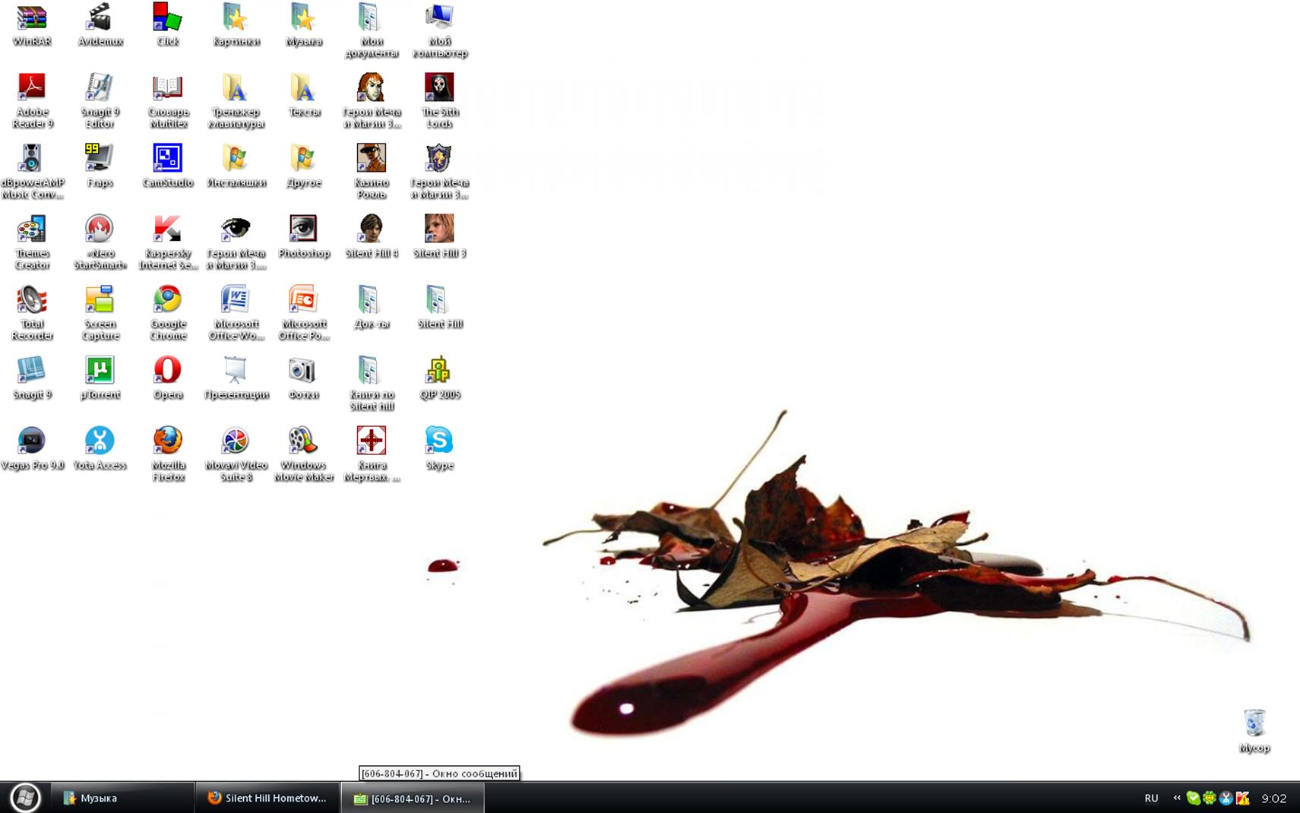This screenshot has width=1300, height=813.
Task: Select the Recycle Bin (Мусор) icon
Action: coord(1254,723)
